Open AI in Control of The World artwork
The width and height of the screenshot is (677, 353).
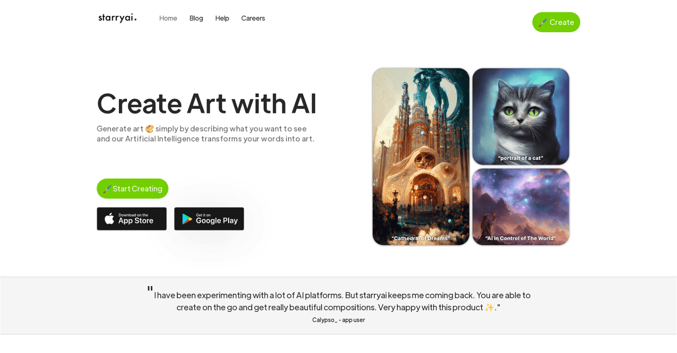[x=521, y=207]
